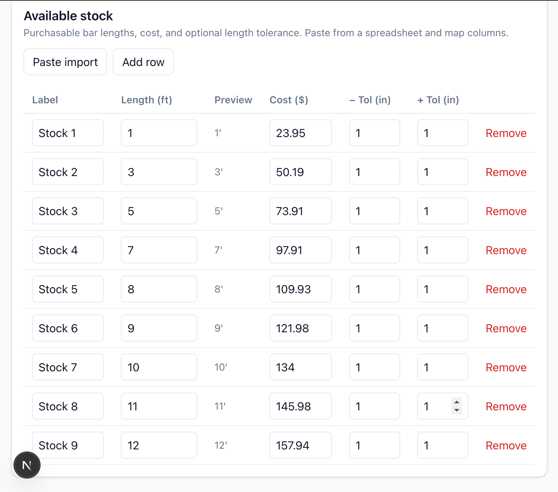Select the 50.19 cost field

pos(301,172)
